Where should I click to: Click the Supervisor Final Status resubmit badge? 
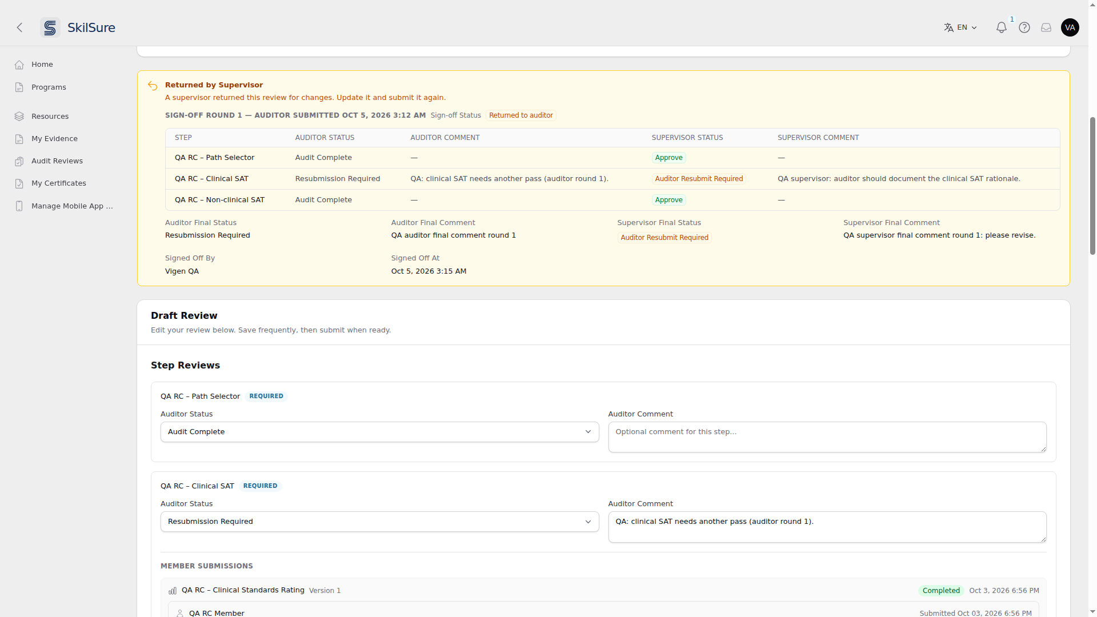coord(664,238)
